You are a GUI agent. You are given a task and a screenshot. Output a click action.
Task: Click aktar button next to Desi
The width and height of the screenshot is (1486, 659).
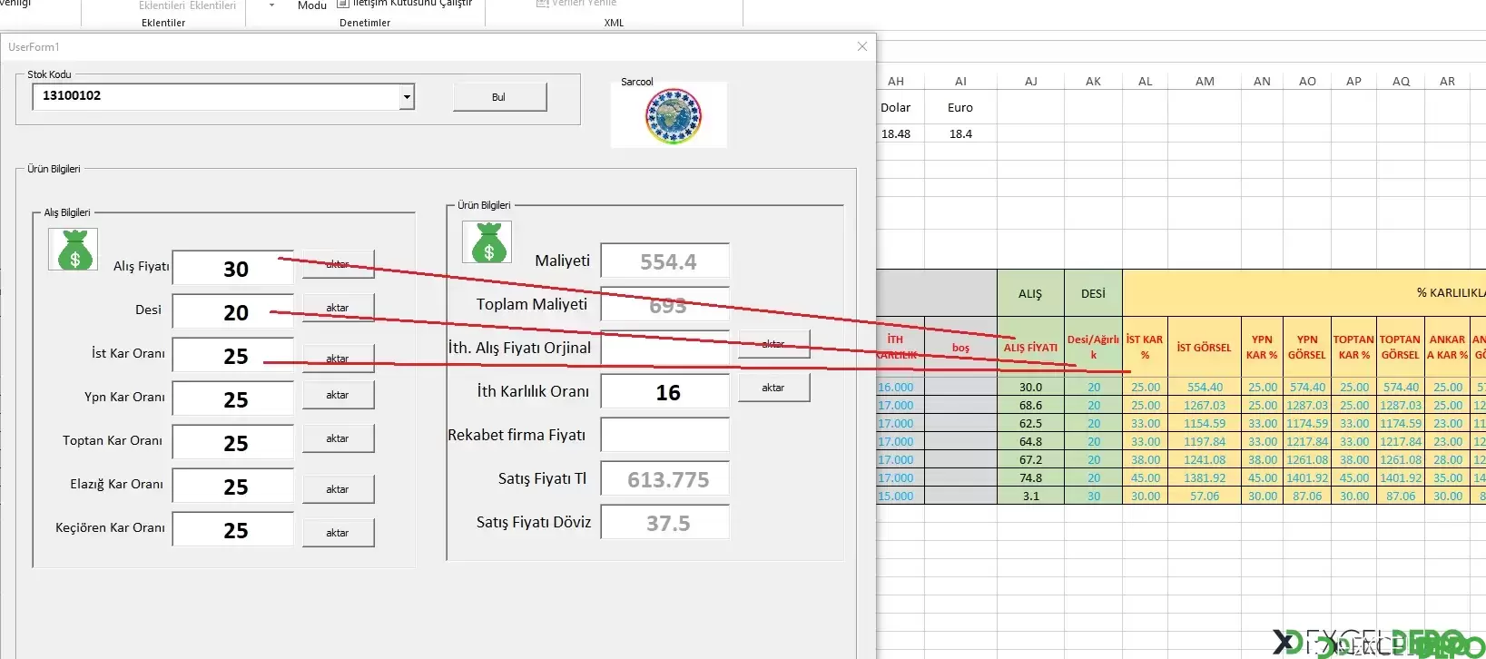(x=338, y=308)
